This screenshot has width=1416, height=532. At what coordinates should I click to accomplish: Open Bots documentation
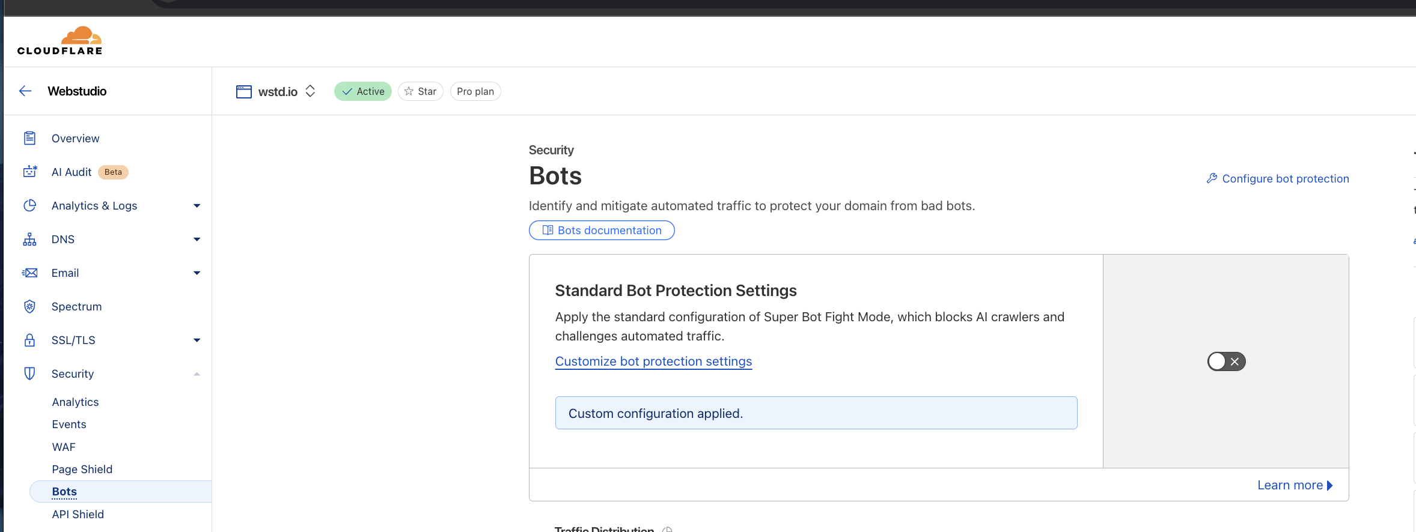[602, 231]
